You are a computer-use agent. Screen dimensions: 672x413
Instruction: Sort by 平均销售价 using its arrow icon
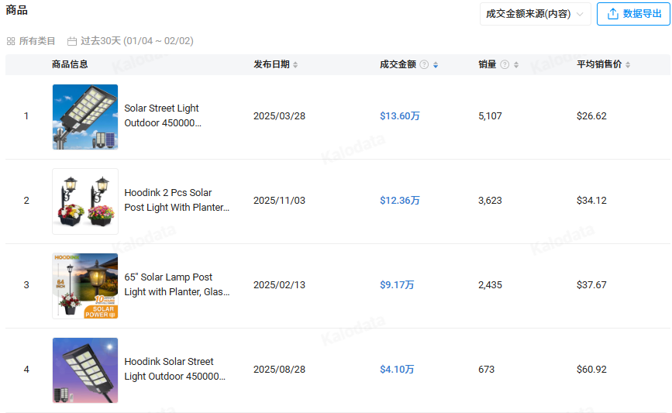pyautogui.click(x=628, y=65)
